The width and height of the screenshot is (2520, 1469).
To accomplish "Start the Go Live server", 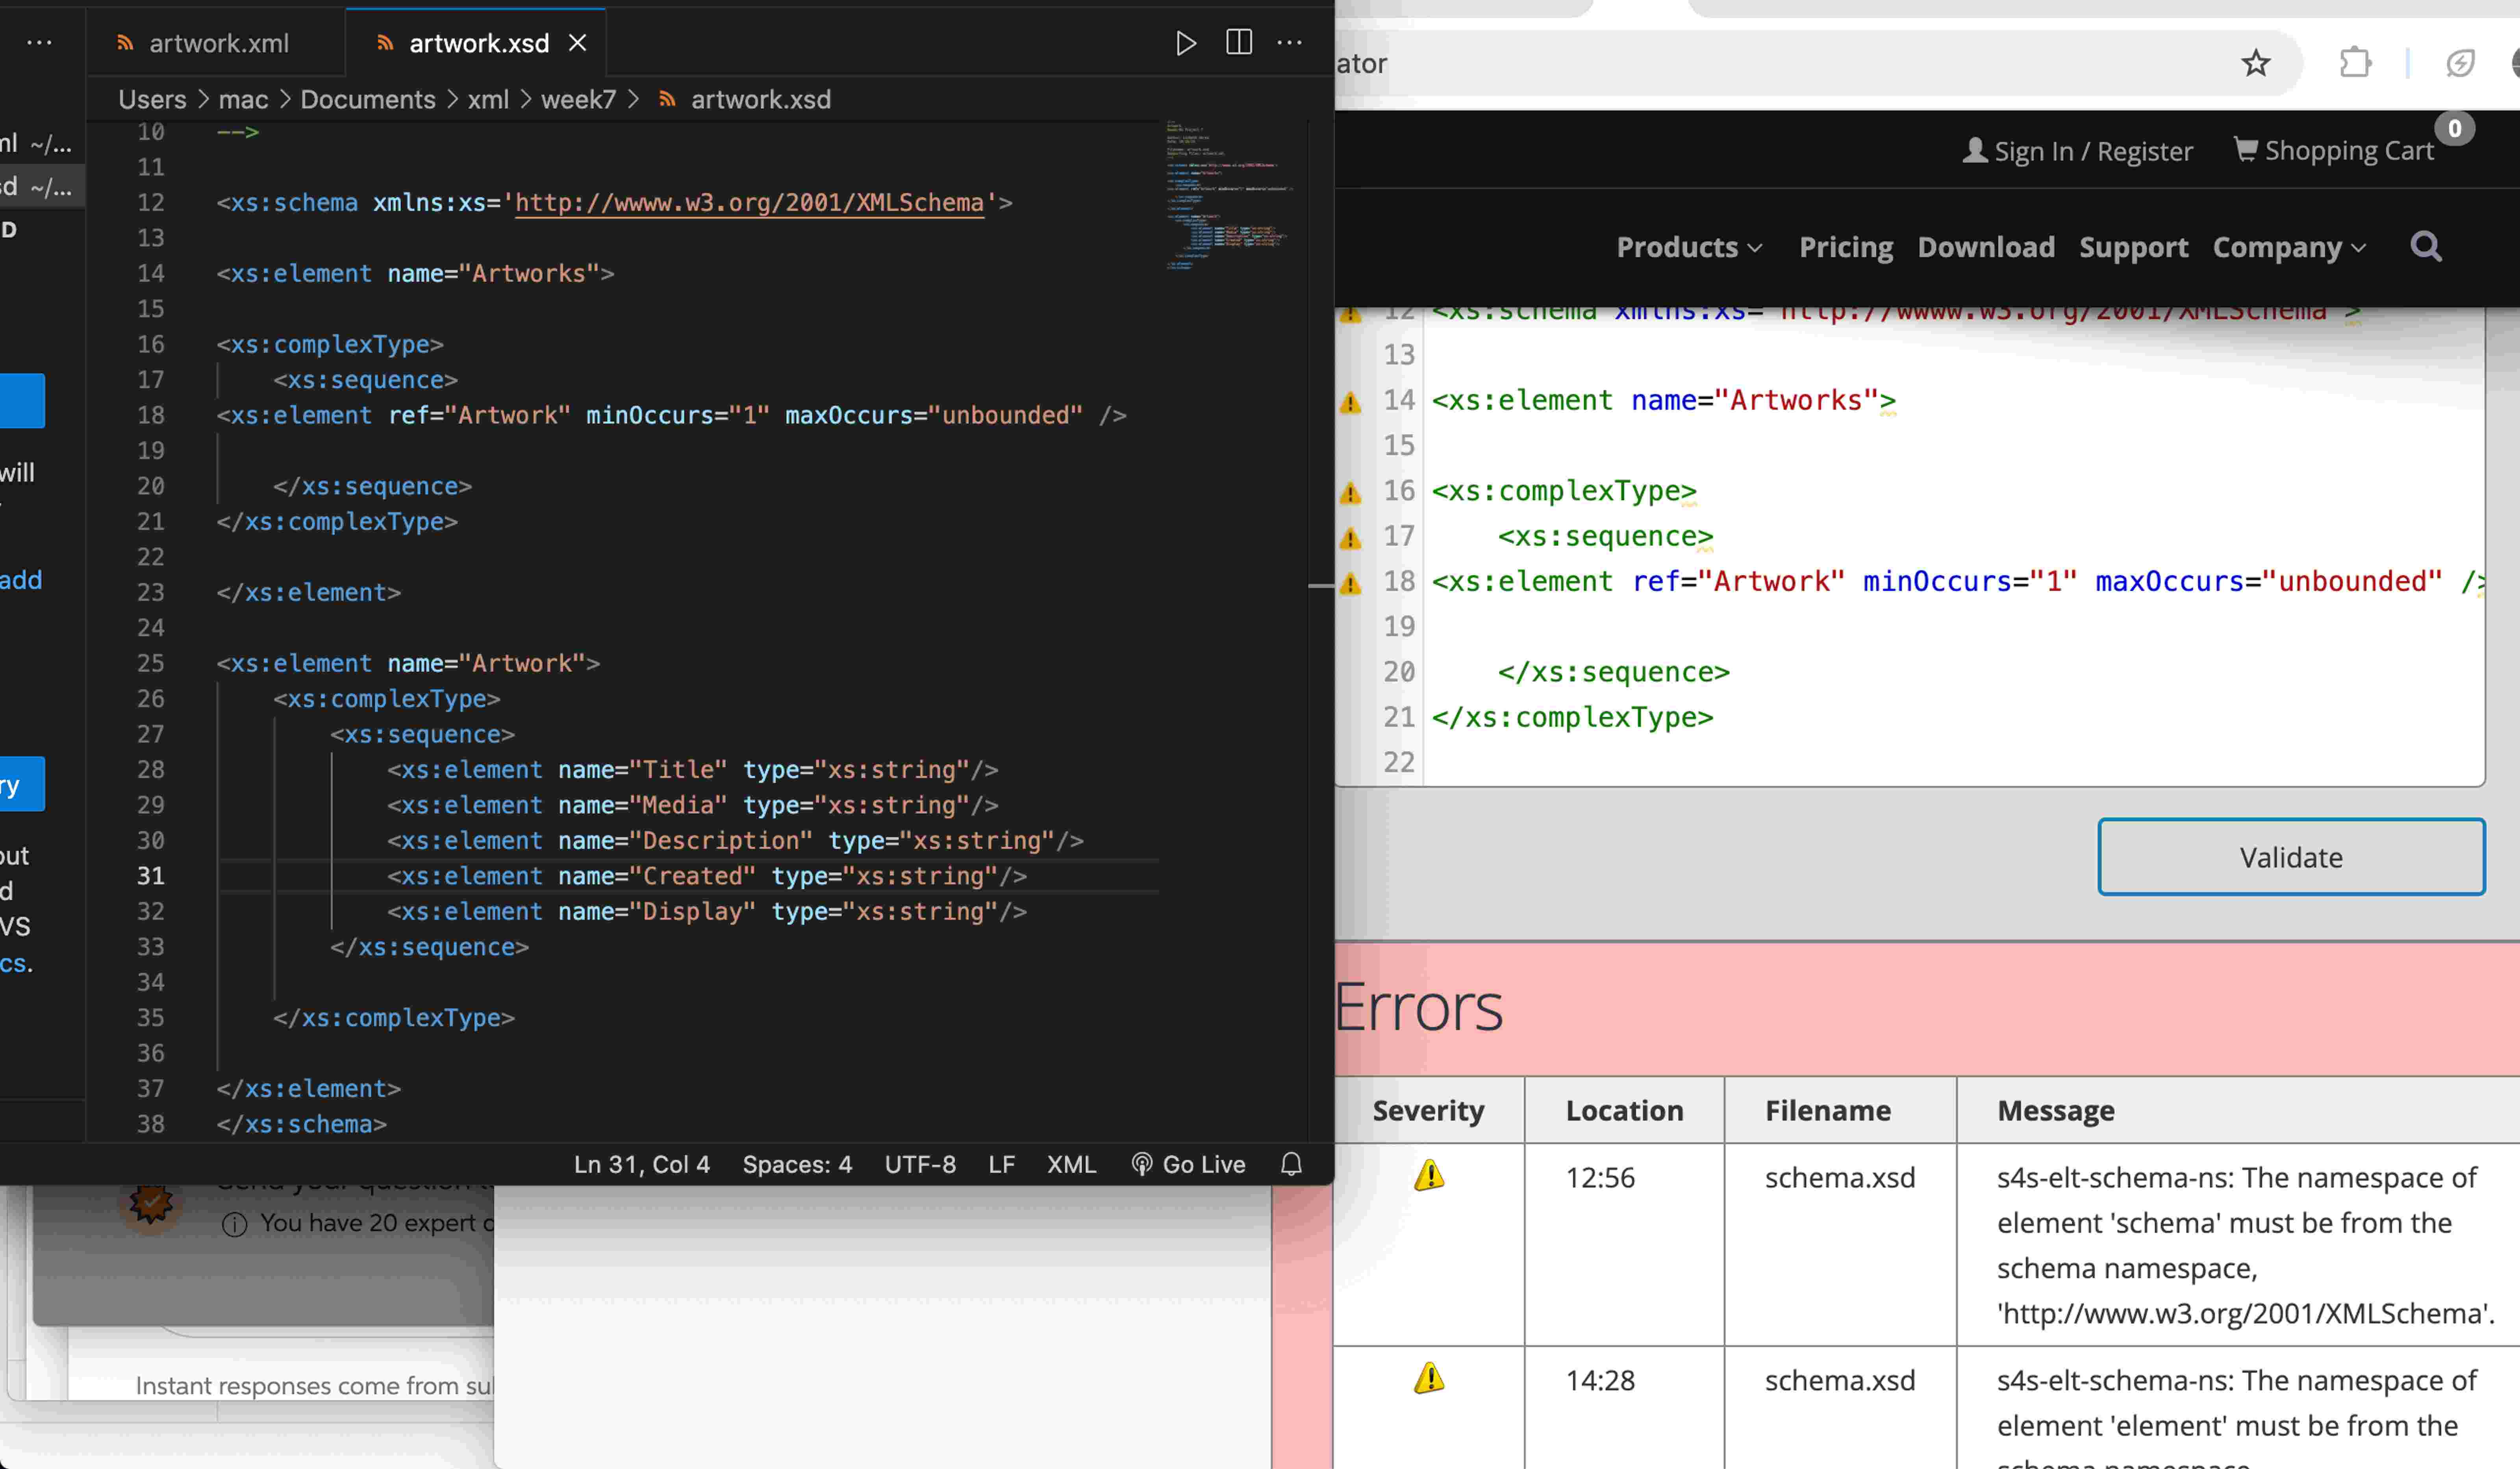I will (1188, 1163).
